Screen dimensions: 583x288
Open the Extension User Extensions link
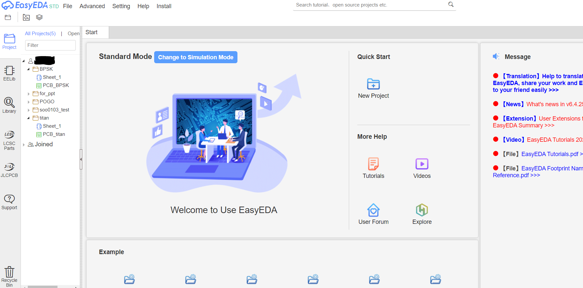pos(538,122)
